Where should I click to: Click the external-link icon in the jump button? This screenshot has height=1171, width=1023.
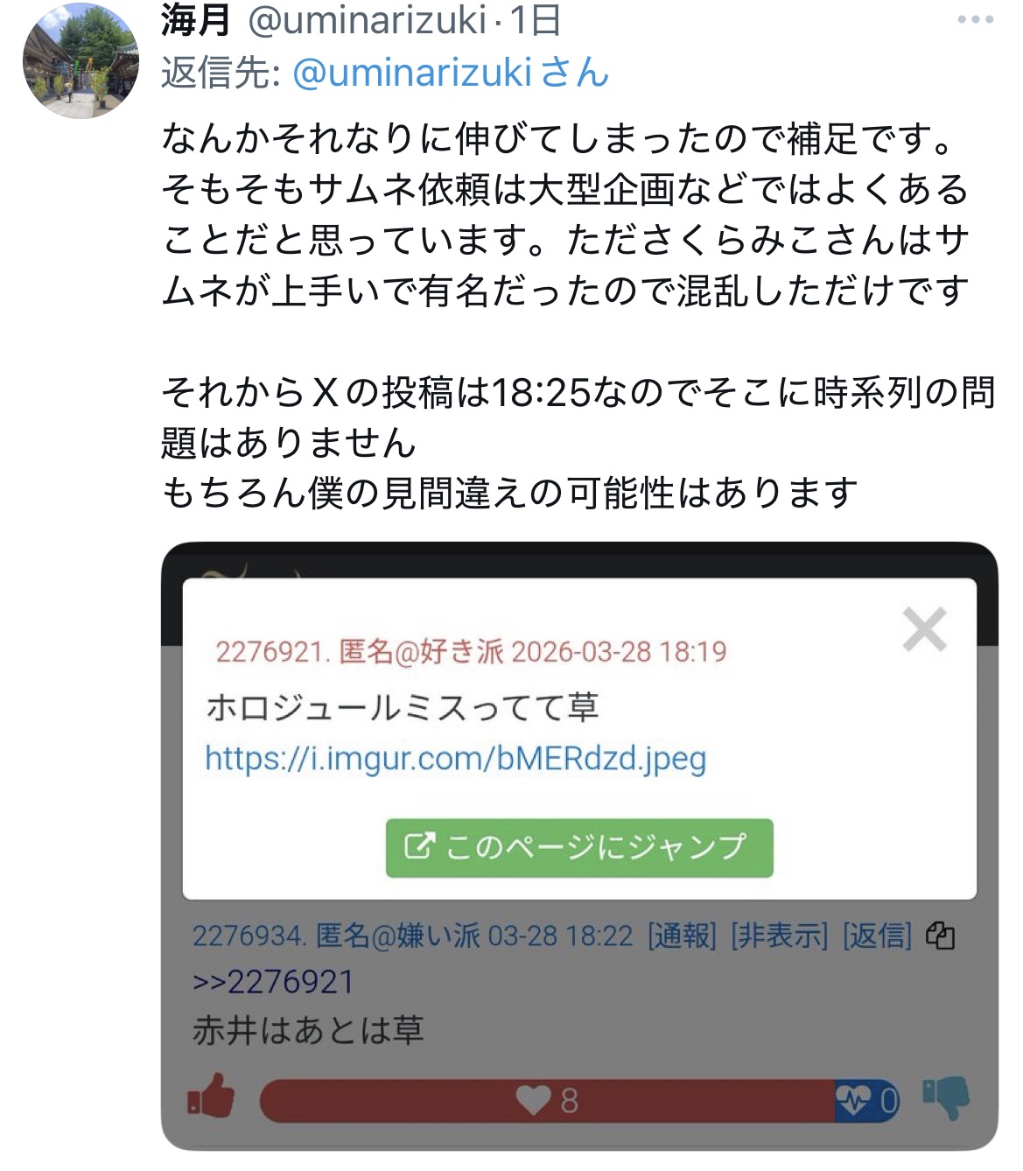[x=418, y=846]
